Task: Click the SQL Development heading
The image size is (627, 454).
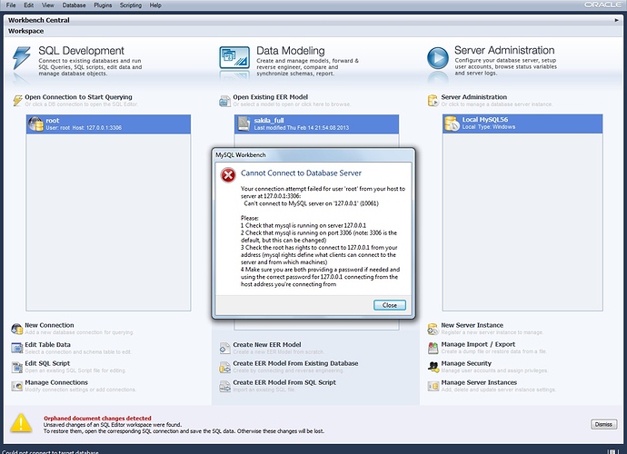Action: (x=81, y=51)
